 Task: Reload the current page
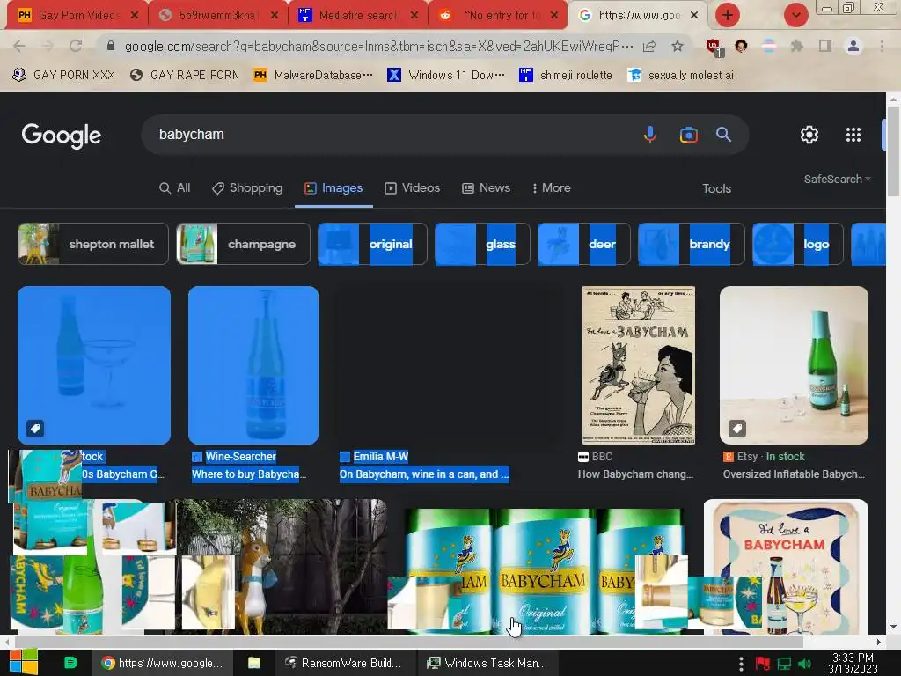tap(76, 46)
